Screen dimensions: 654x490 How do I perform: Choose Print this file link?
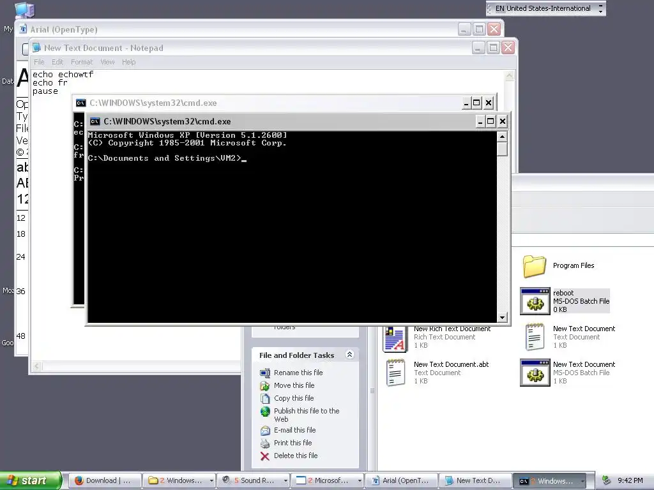tap(293, 443)
